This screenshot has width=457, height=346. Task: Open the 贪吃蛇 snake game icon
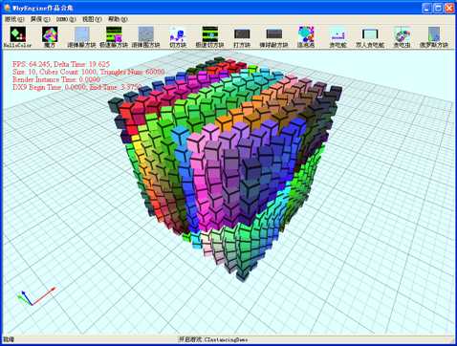pos(338,37)
